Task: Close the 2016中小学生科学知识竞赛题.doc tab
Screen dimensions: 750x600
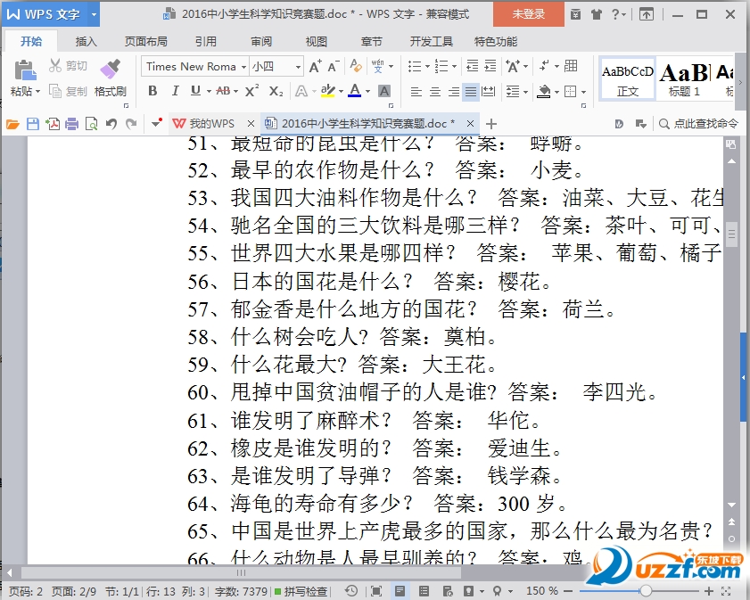Action: point(470,124)
